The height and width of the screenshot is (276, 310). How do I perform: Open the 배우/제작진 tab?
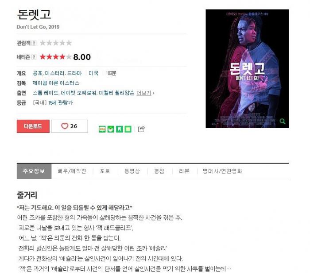pyautogui.click(x=72, y=171)
